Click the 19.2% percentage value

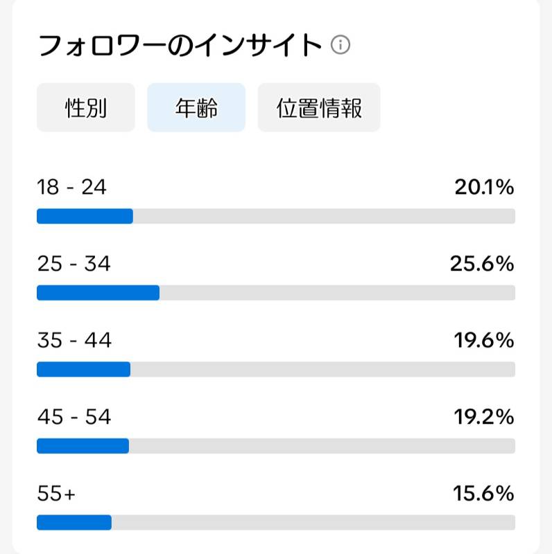click(x=484, y=417)
